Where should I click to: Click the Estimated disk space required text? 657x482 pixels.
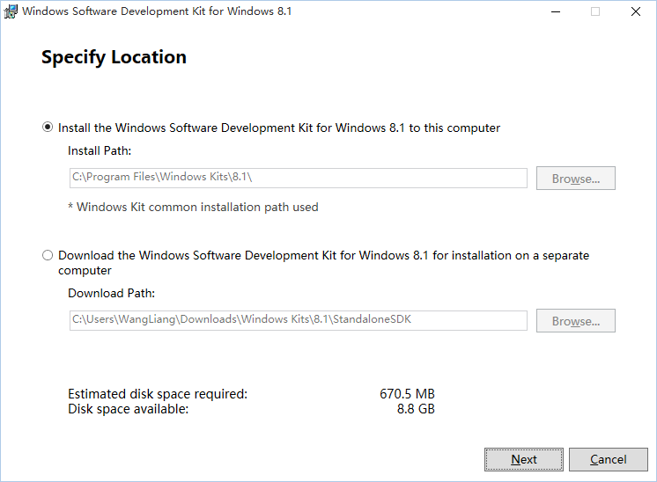pyautogui.click(x=158, y=394)
